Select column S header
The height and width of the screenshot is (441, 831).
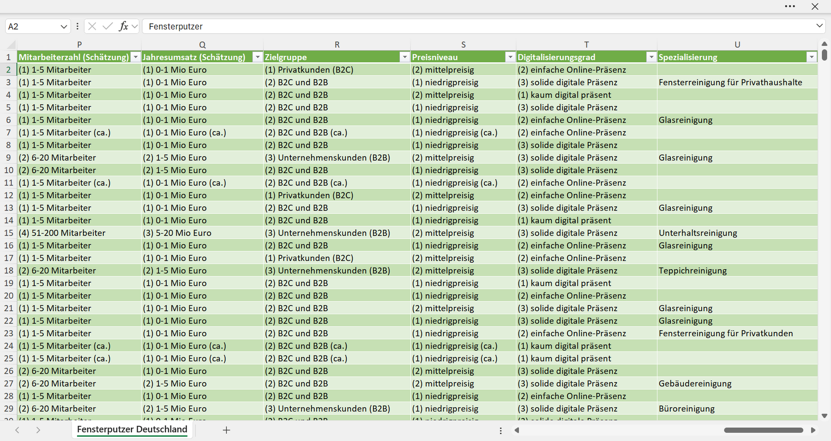coord(463,45)
